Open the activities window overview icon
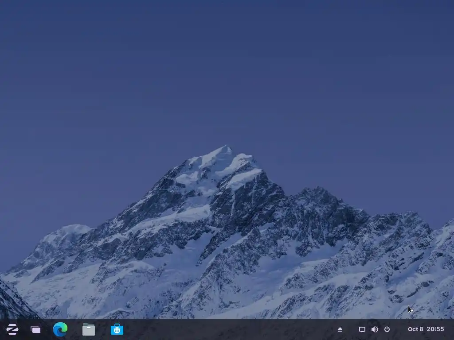This screenshot has width=454, height=340. click(35, 329)
